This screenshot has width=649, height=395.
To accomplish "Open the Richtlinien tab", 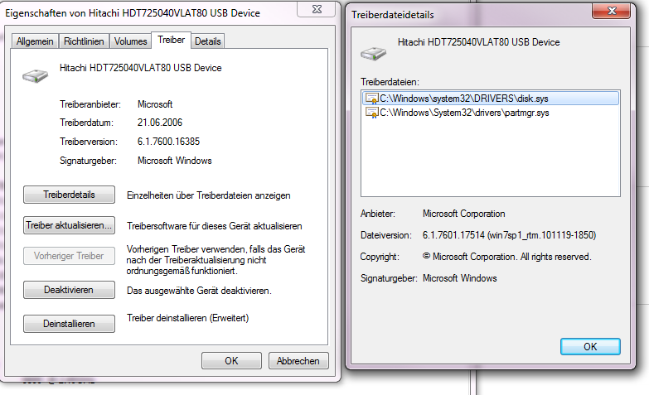I will [x=84, y=41].
